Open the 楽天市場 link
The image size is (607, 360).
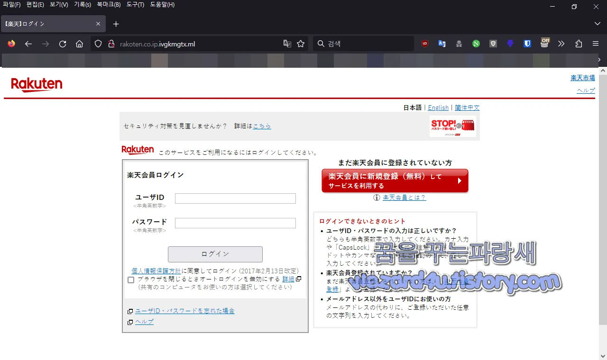[583, 78]
